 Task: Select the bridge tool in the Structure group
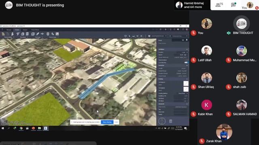pyautogui.click(x=18, y=34)
